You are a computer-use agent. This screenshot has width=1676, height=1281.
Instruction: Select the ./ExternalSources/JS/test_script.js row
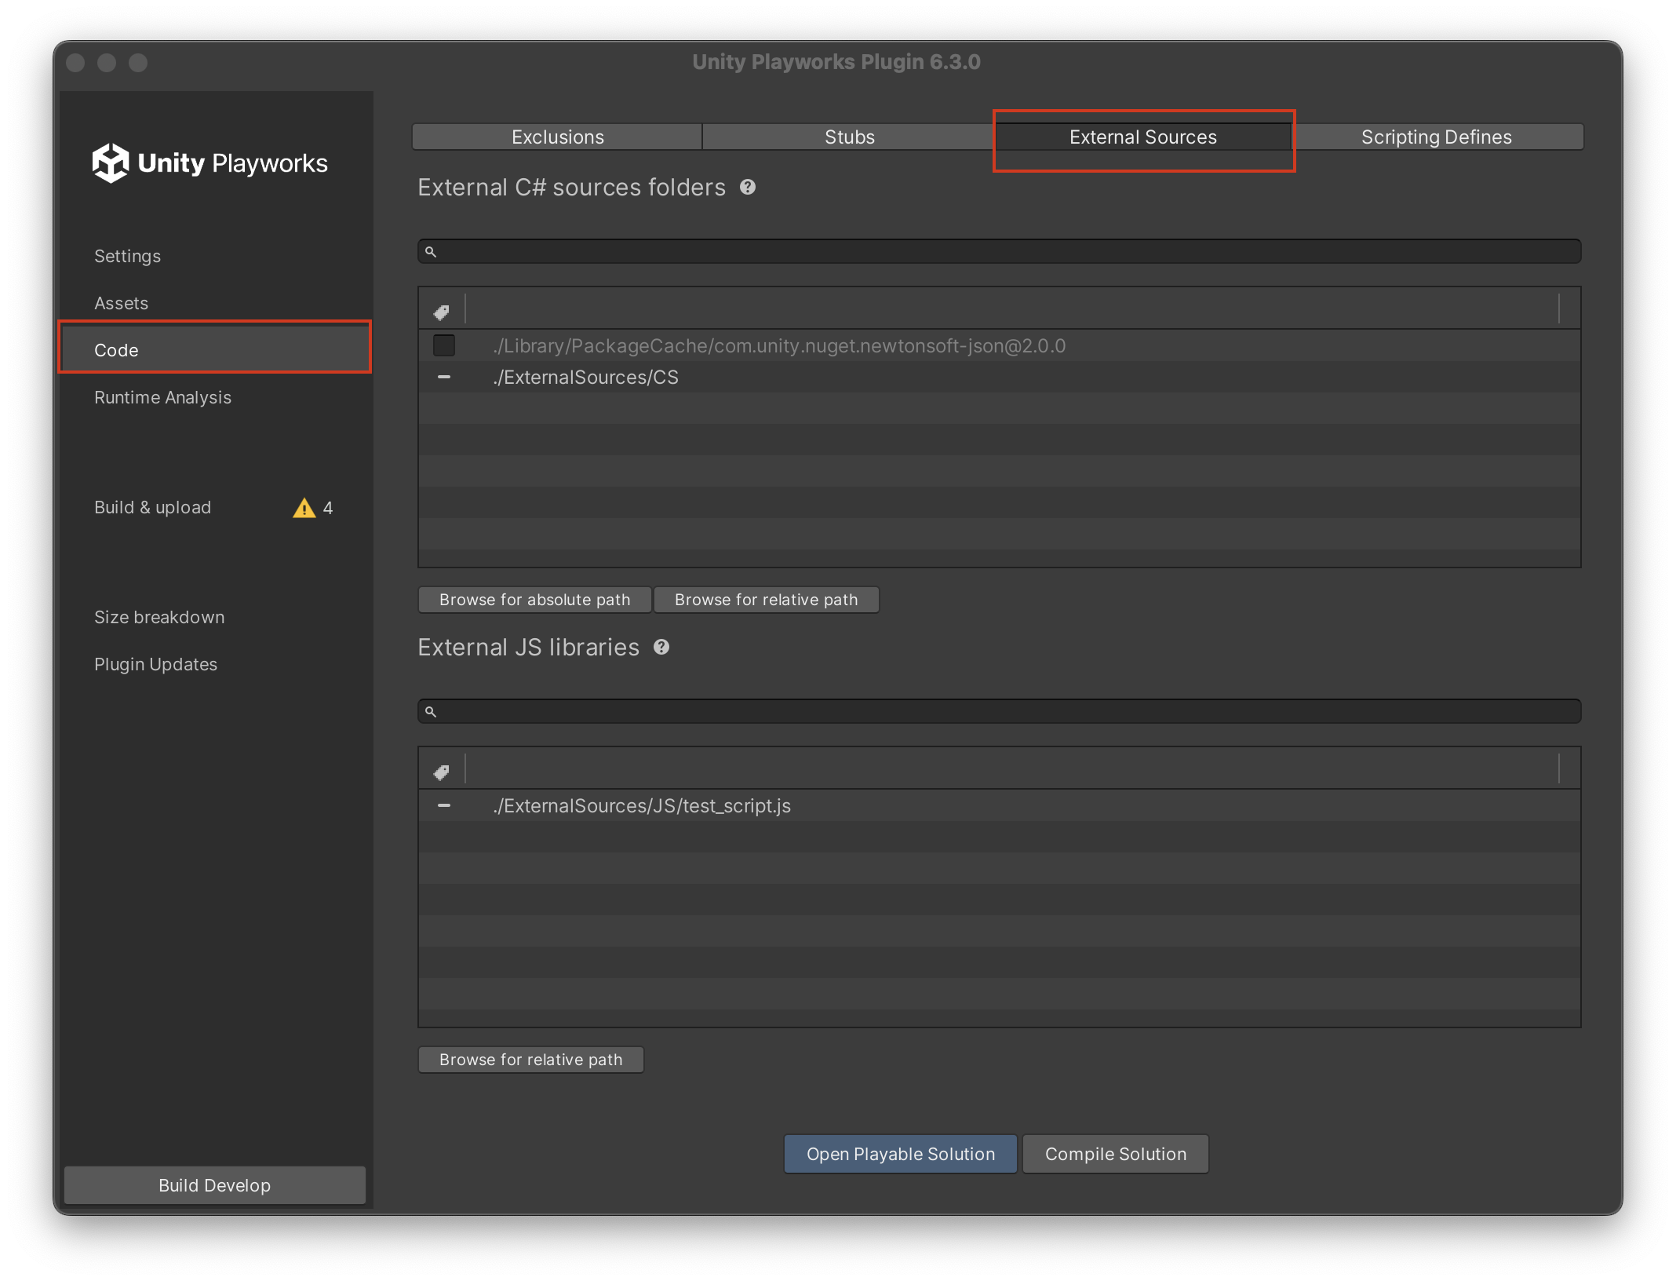(x=999, y=805)
